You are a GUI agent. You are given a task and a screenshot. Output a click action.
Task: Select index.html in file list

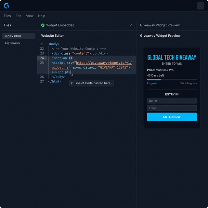tap(19, 36)
